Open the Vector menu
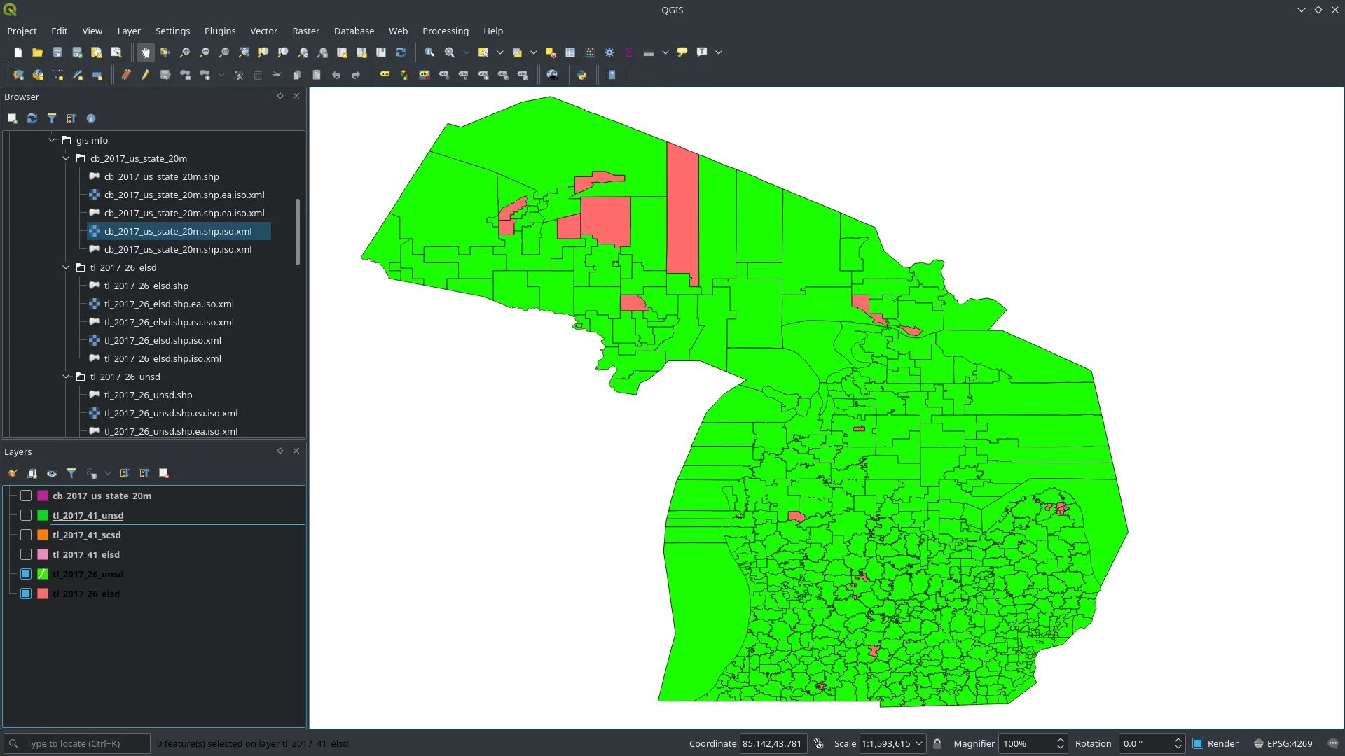The image size is (1345, 756). click(x=263, y=31)
